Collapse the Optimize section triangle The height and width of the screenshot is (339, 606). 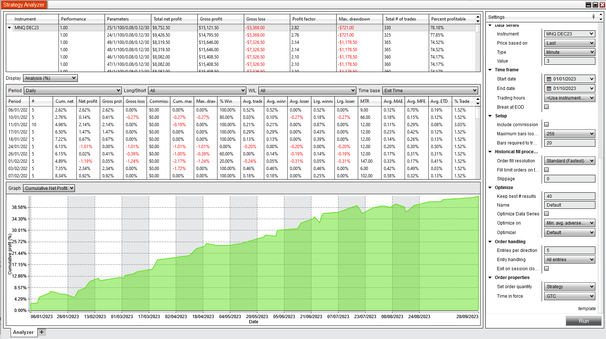(490, 188)
